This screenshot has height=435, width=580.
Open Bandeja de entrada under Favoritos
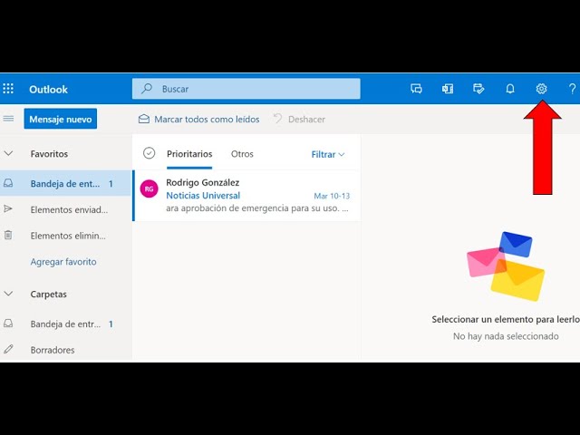click(x=65, y=183)
